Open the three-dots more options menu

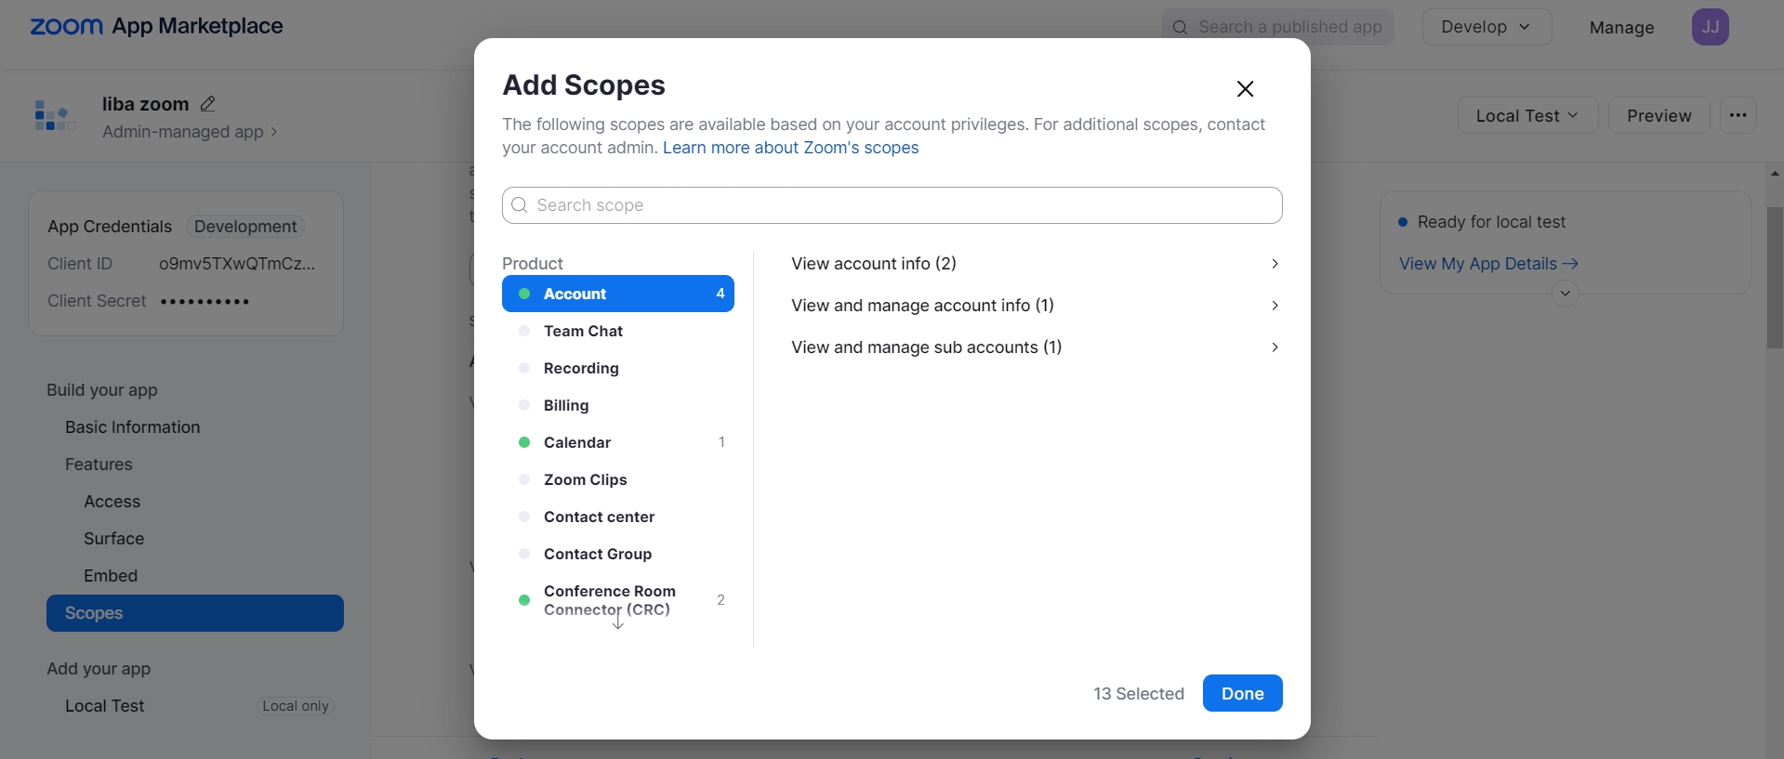click(x=1738, y=115)
